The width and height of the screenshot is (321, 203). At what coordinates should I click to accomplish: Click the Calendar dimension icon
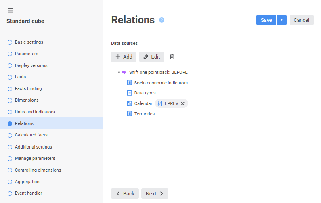[129, 103]
